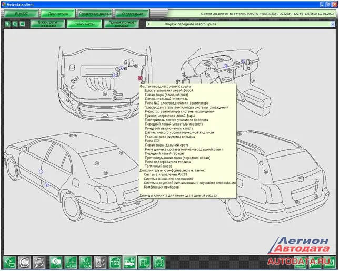Open the ELM327 menu

pos(22,14)
